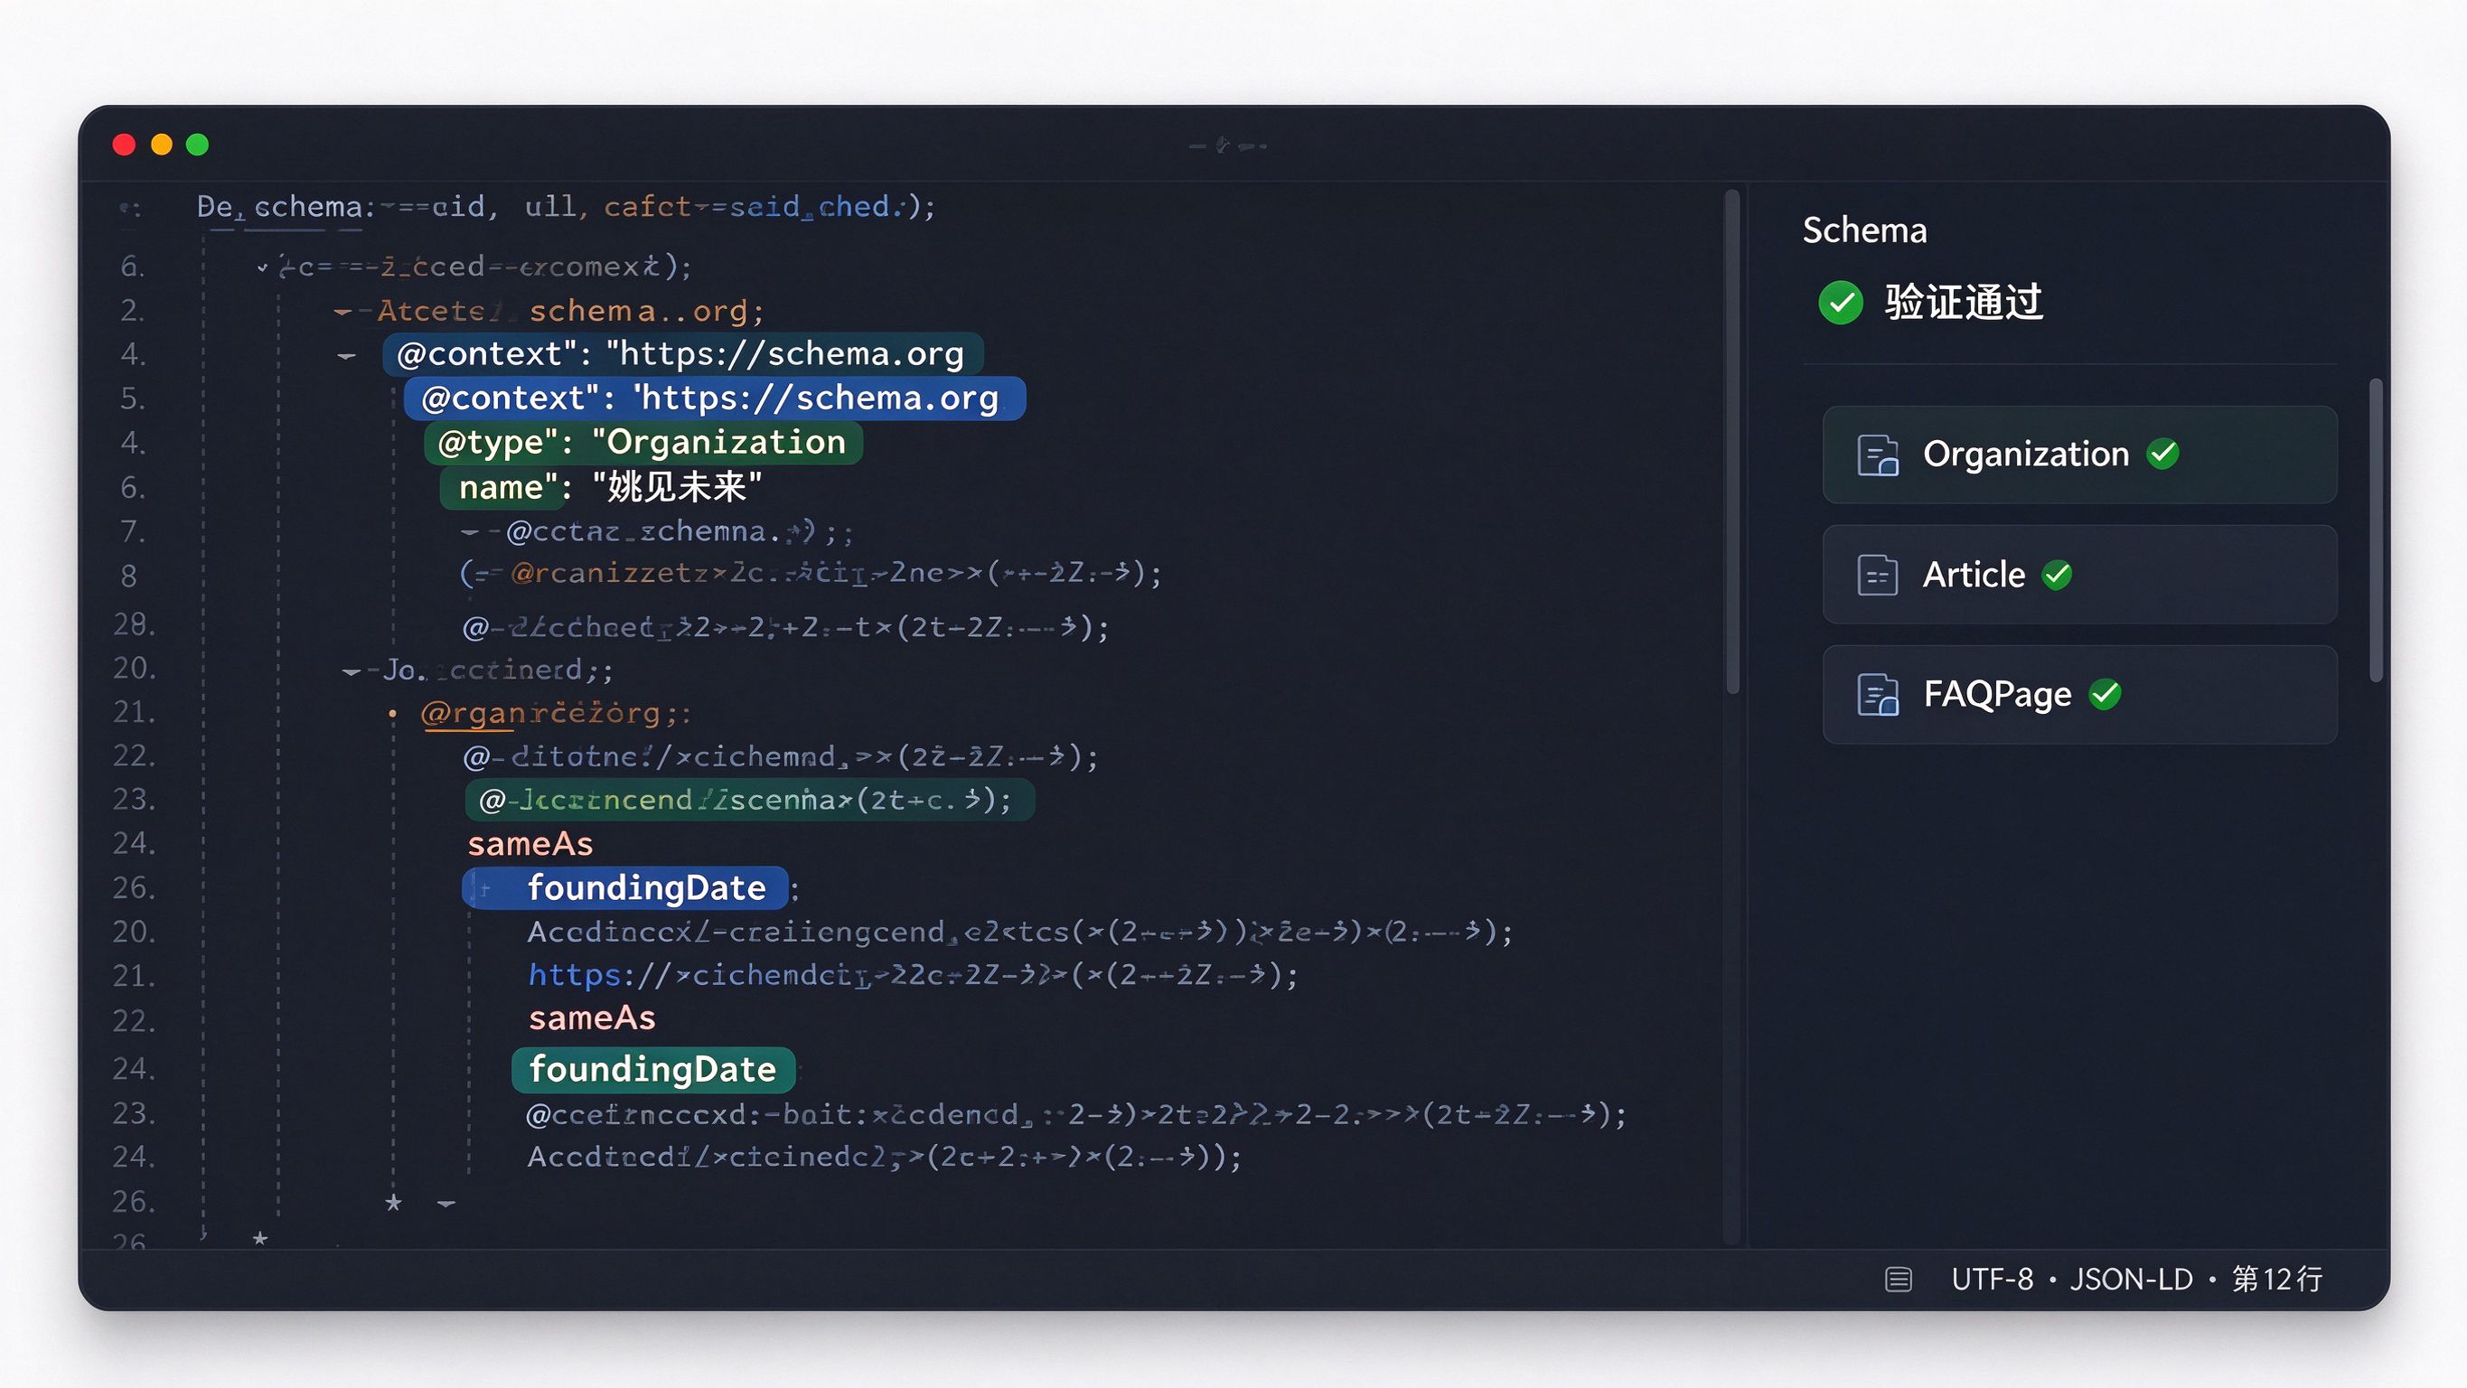This screenshot has height=1388, width=2467.
Task: Click the 验证通过 validation status text
Action: coord(1964,303)
